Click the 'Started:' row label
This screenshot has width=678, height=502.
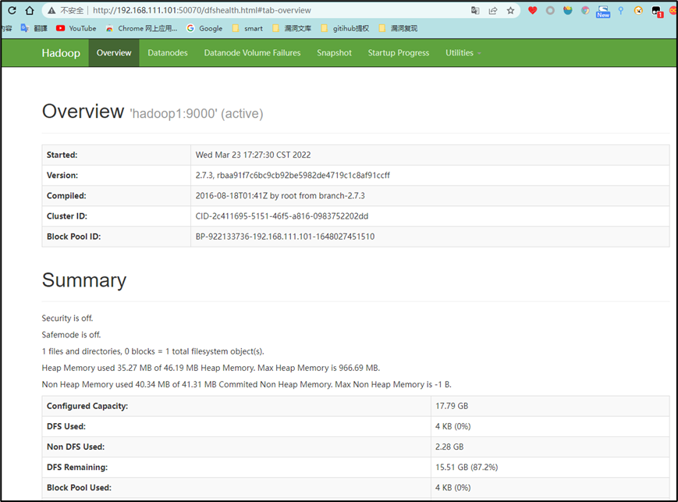62,155
